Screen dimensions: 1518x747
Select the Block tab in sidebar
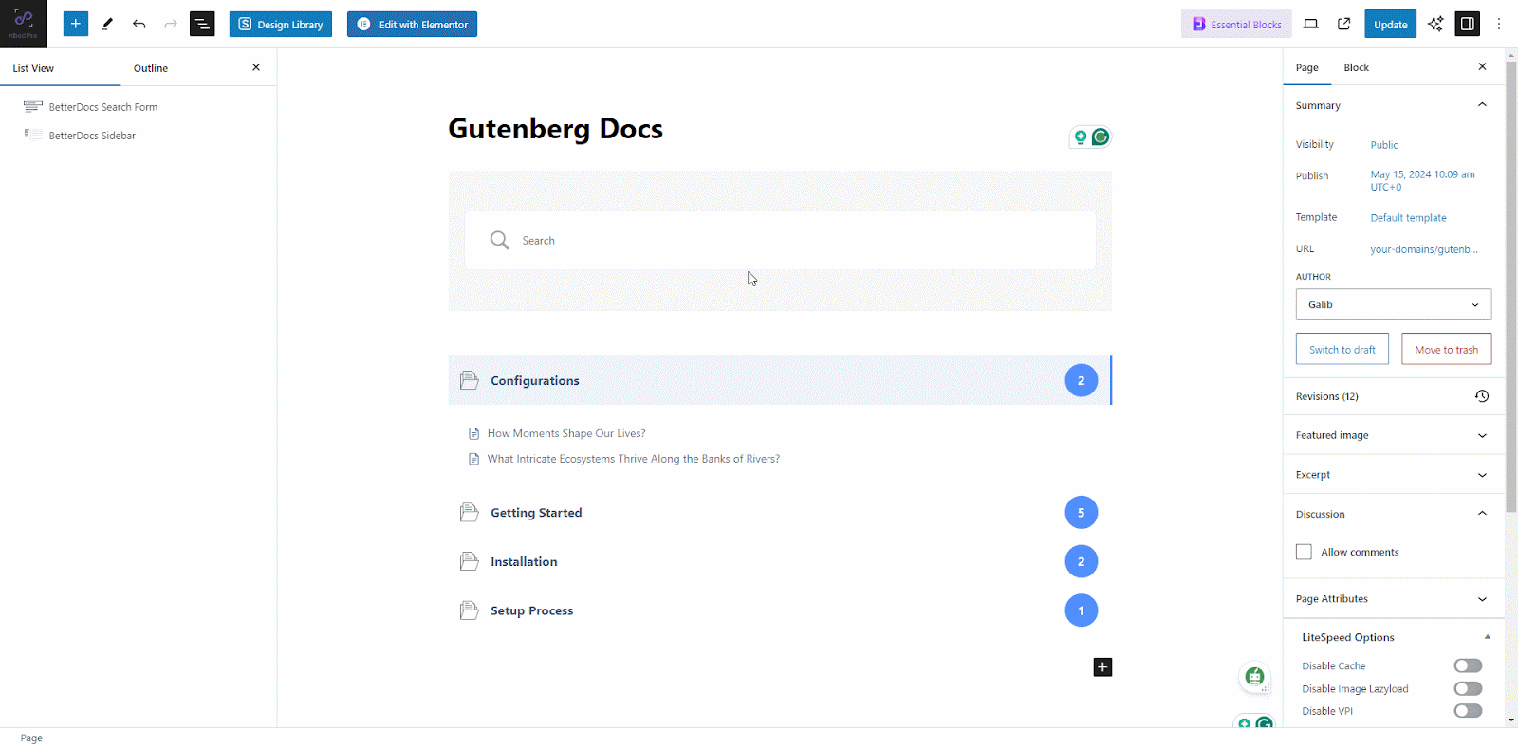[x=1357, y=67]
